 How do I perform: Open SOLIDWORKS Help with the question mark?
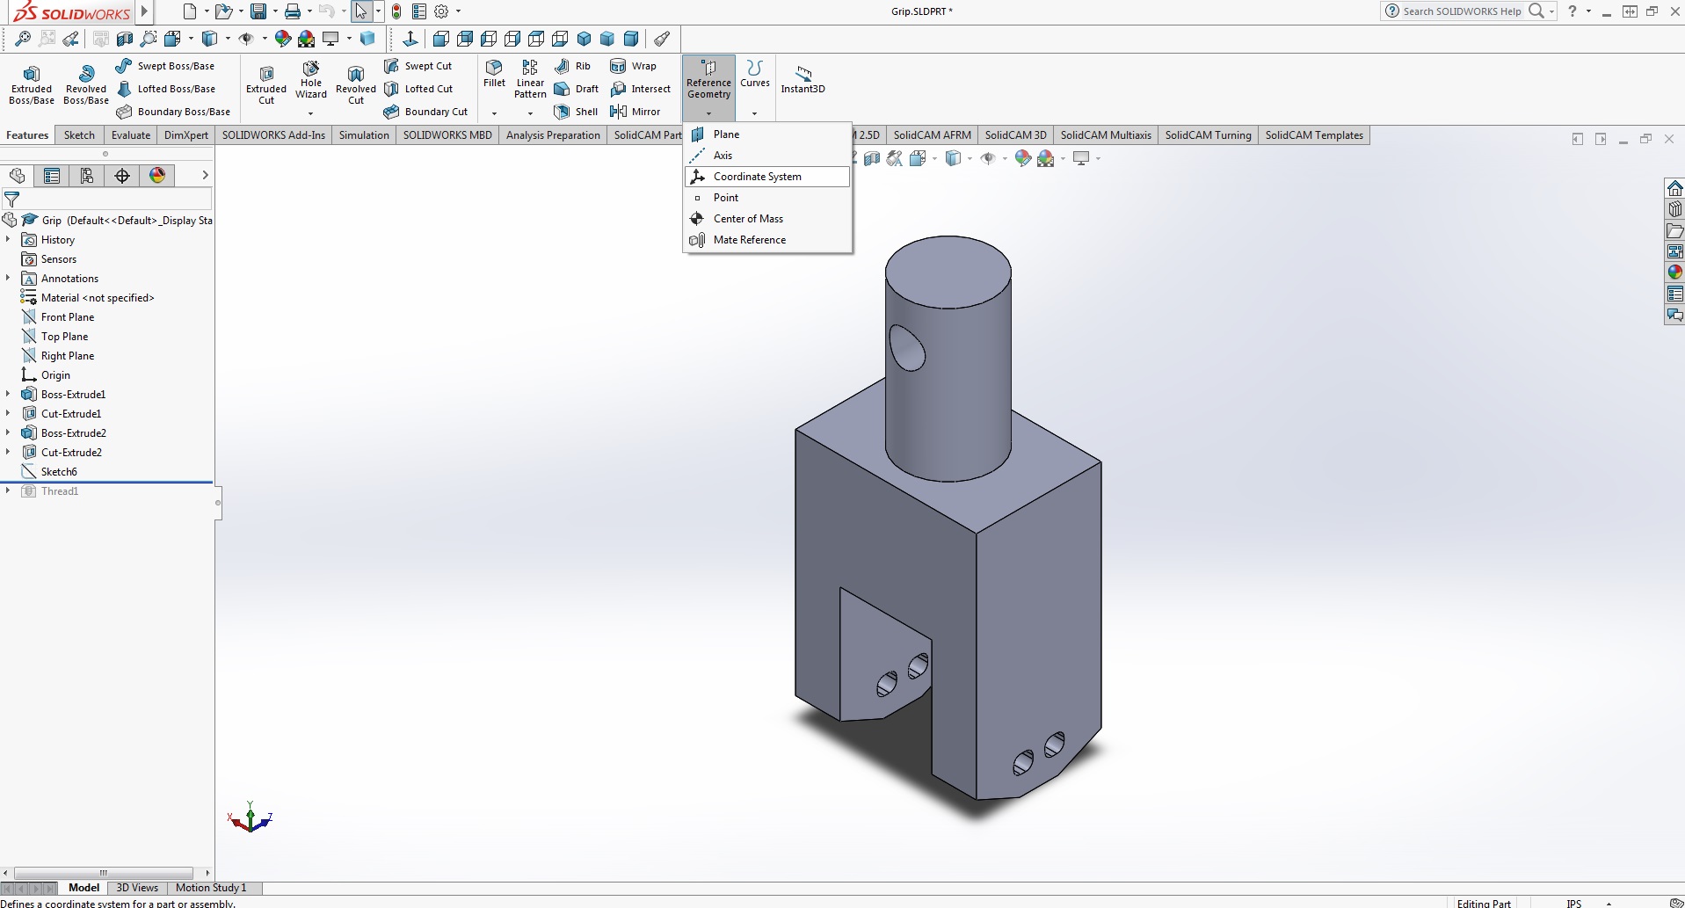(1572, 11)
